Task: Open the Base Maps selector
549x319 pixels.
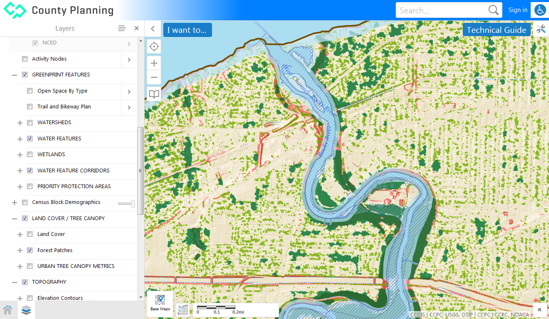Action: point(160,304)
